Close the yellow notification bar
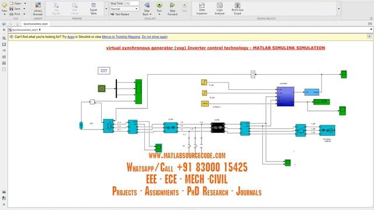 point(369,36)
